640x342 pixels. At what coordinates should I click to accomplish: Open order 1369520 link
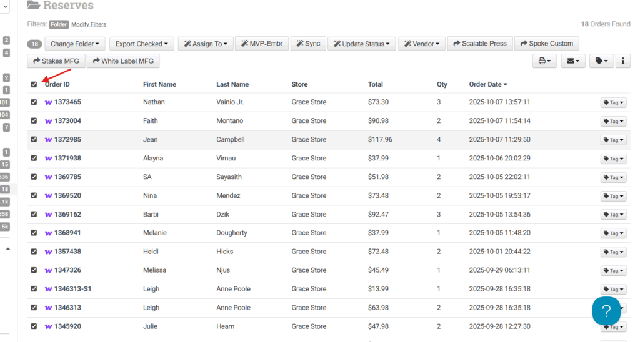(67, 196)
